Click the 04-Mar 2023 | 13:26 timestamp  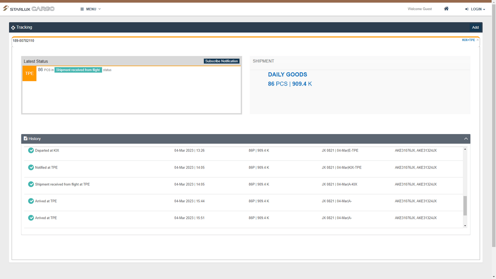189,150
